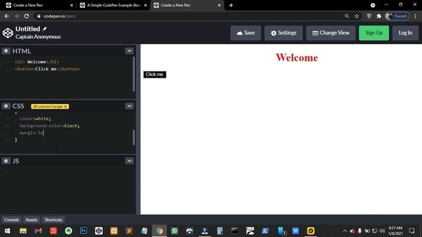The width and height of the screenshot is (422, 237).
Task: Click the green Sign Up button
Action: click(x=374, y=33)
